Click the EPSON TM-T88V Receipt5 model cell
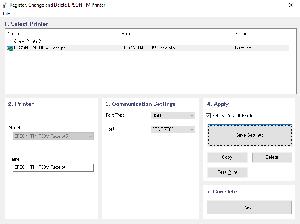This screenshot has height=224, width=300. point(148,48)
